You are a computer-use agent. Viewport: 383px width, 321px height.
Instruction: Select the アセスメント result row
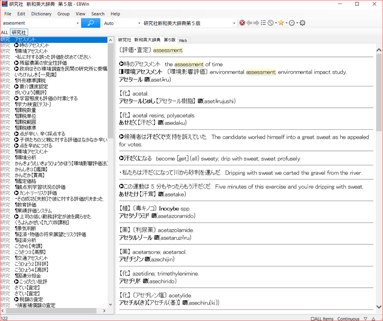[x=54, y=40]
